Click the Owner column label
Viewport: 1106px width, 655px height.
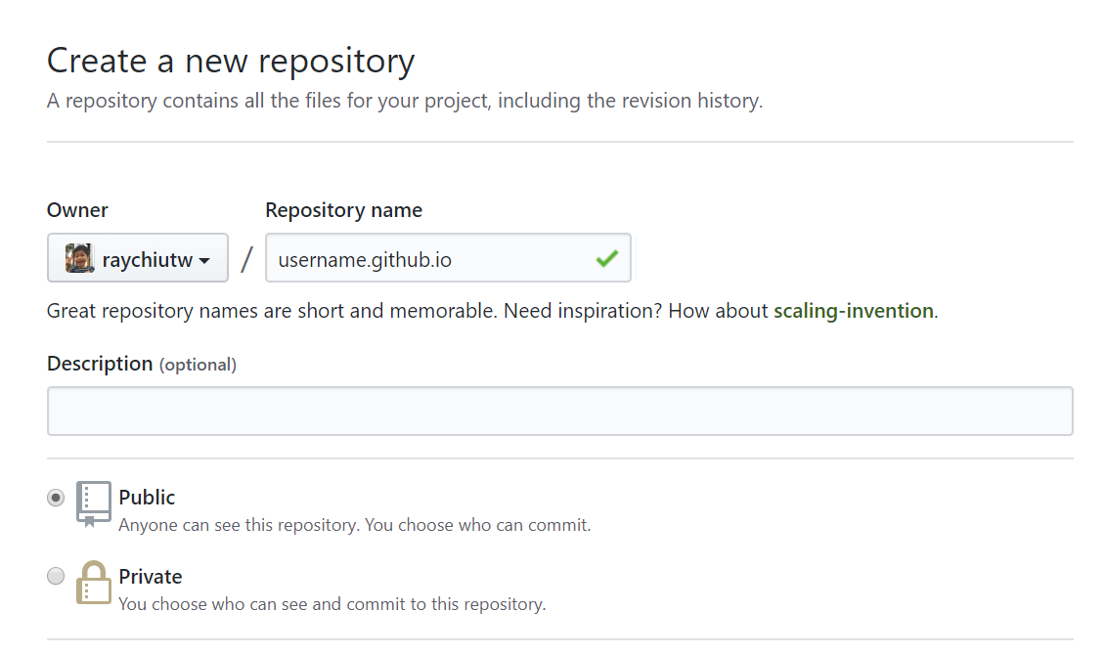tap(77, 209)
